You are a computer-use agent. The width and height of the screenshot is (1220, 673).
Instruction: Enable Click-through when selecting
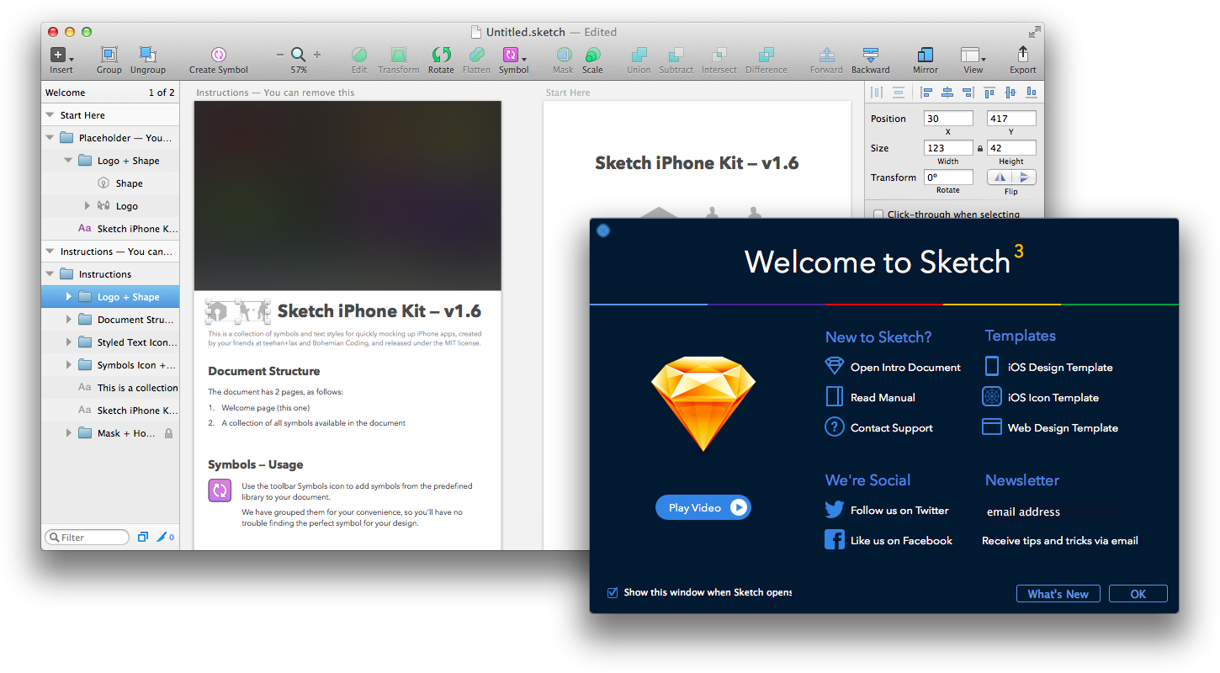coord(879,215)
